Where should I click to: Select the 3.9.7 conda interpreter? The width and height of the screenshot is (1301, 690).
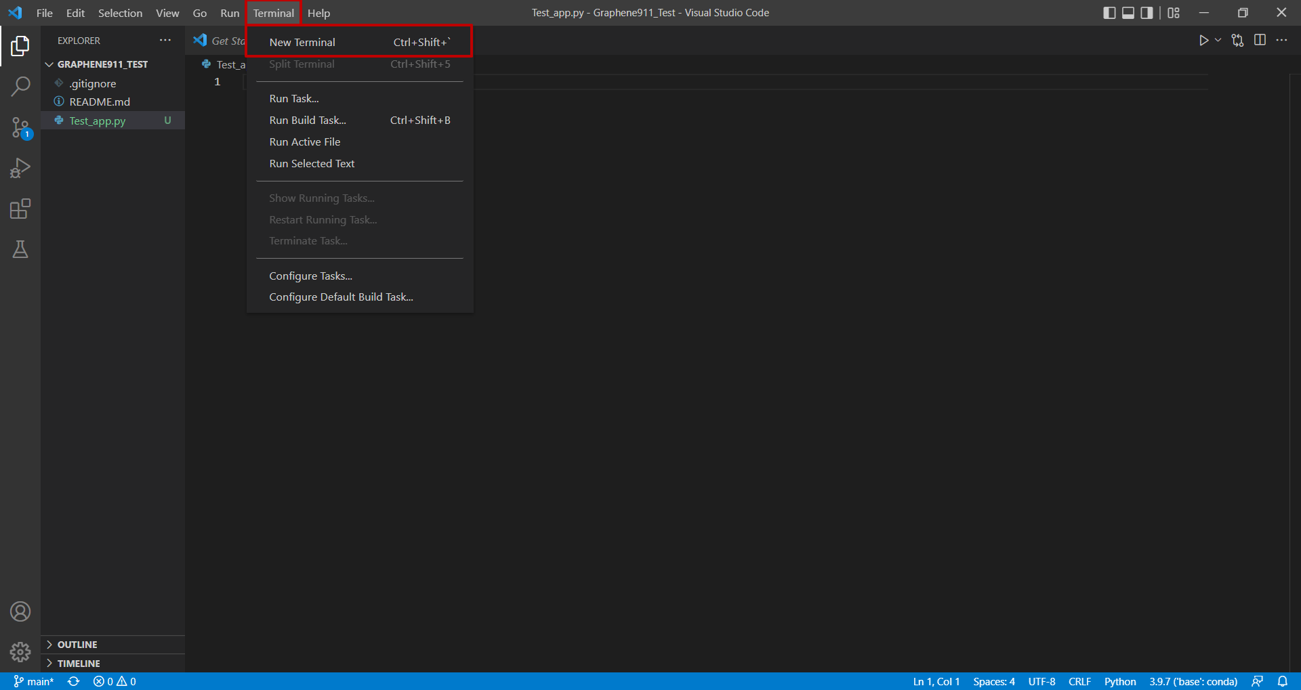pos(1193,681)
